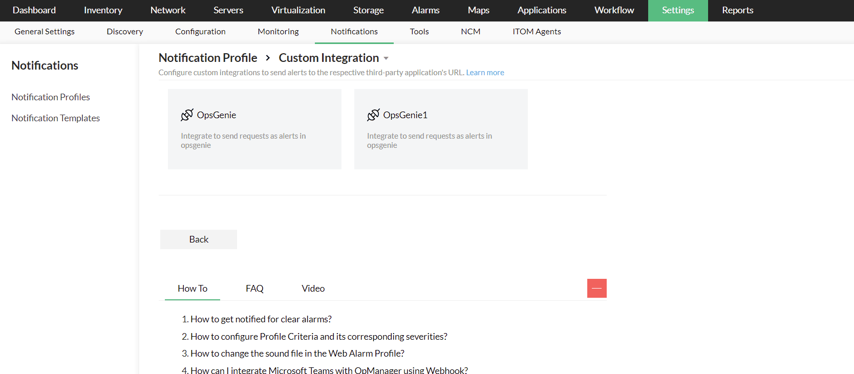Open the OpsGenie1 integration card
The height and width of the screenshot is (374, 854).
[x=440, y=129]
